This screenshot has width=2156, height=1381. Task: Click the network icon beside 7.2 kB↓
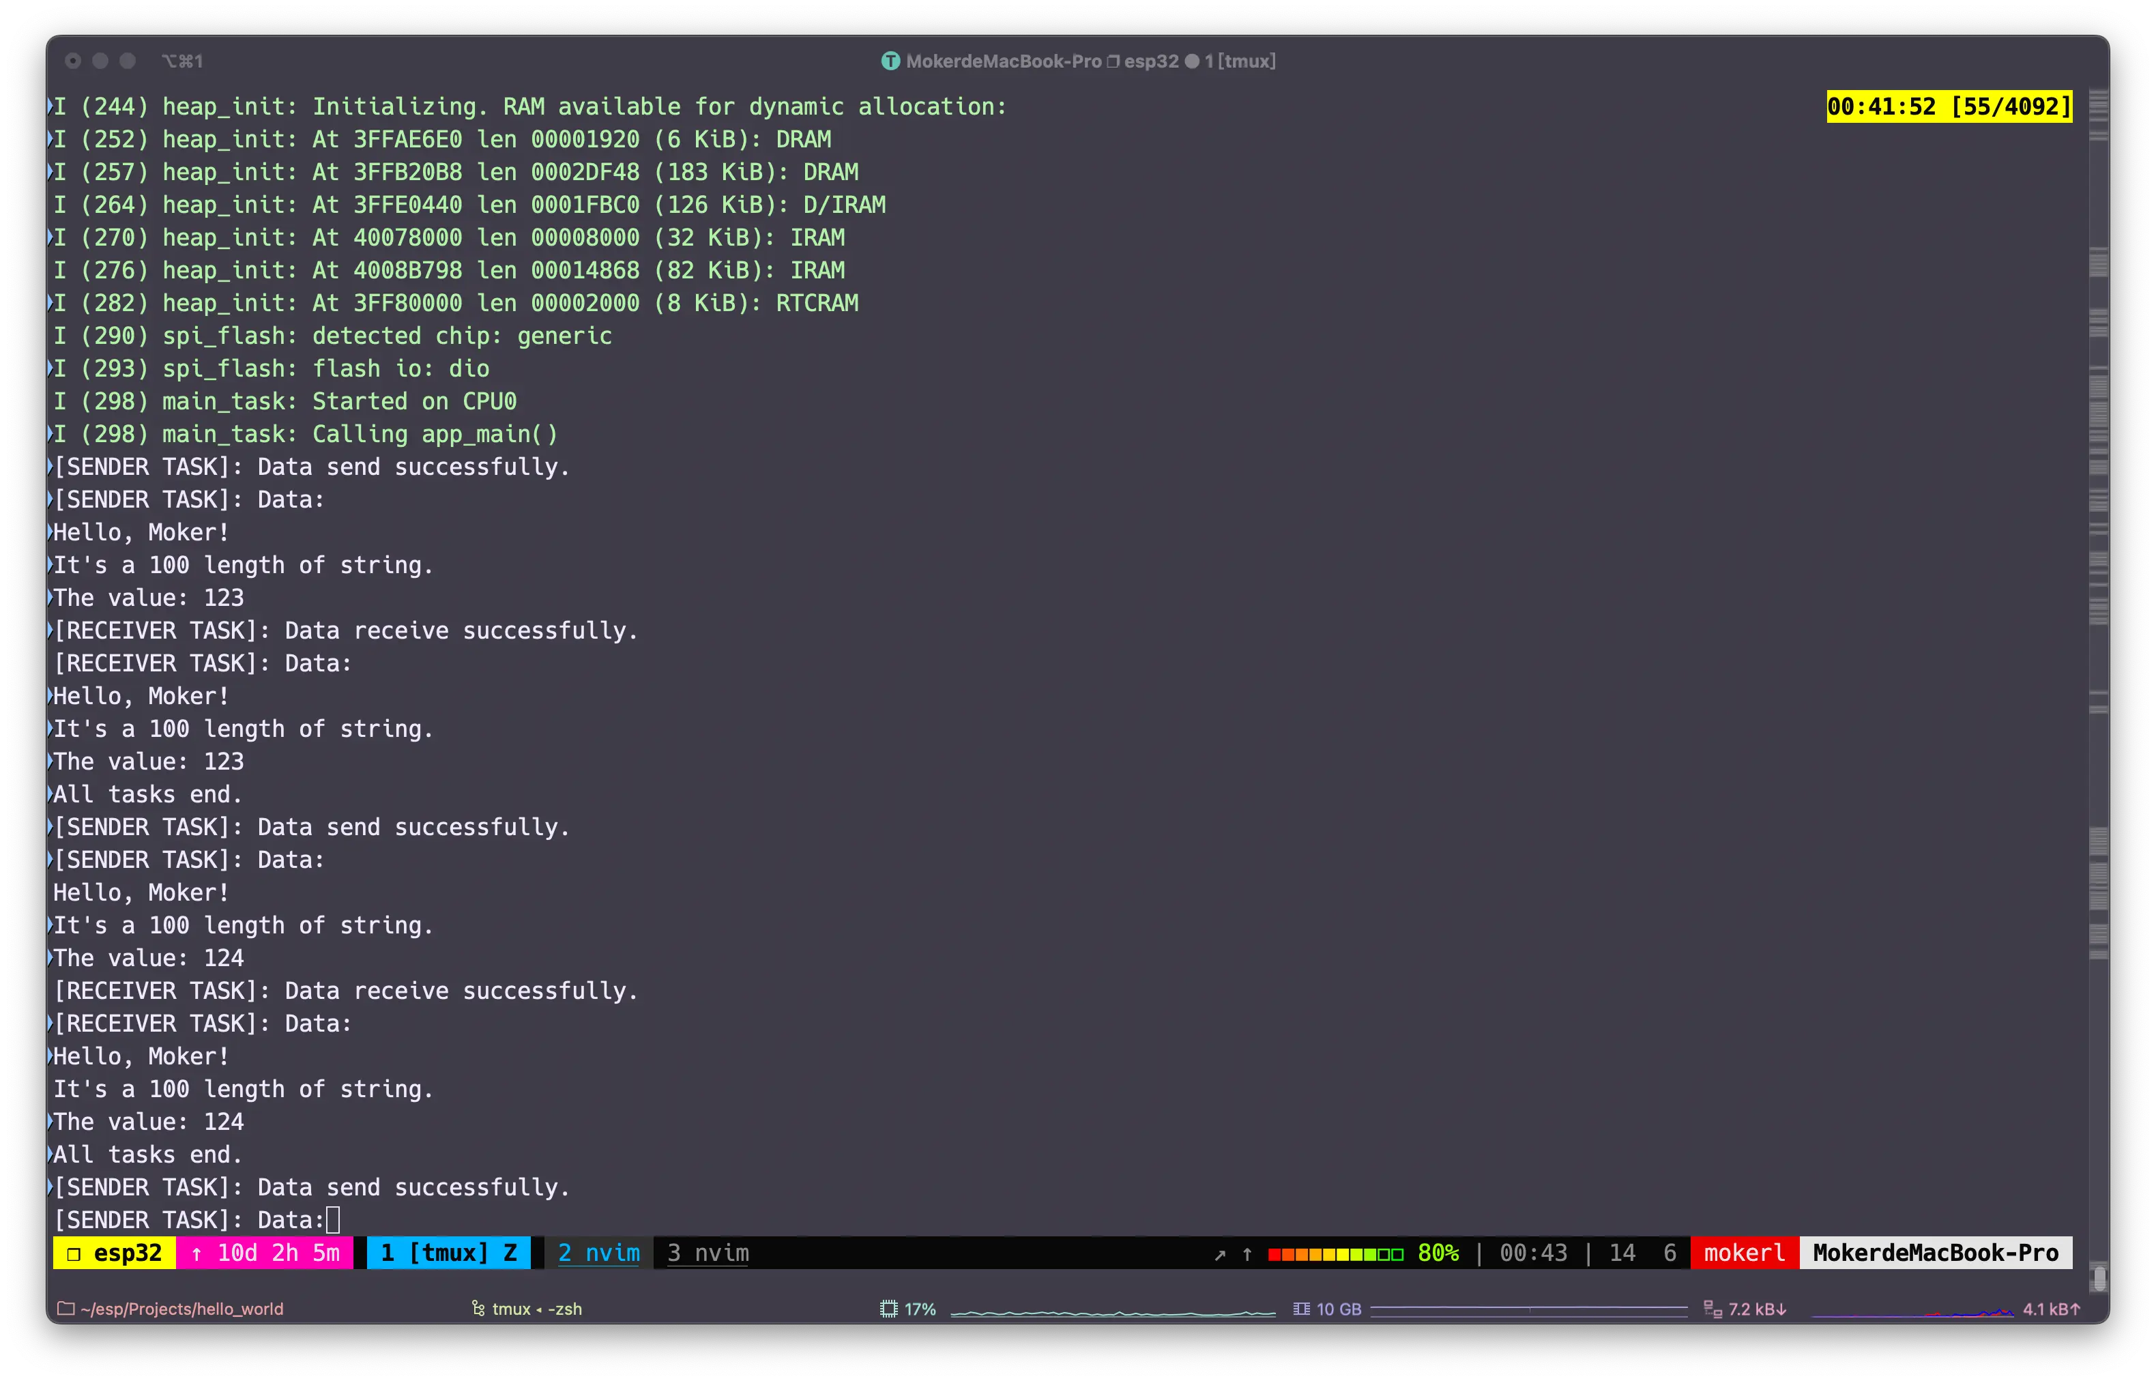[x=1713, y=1309]
